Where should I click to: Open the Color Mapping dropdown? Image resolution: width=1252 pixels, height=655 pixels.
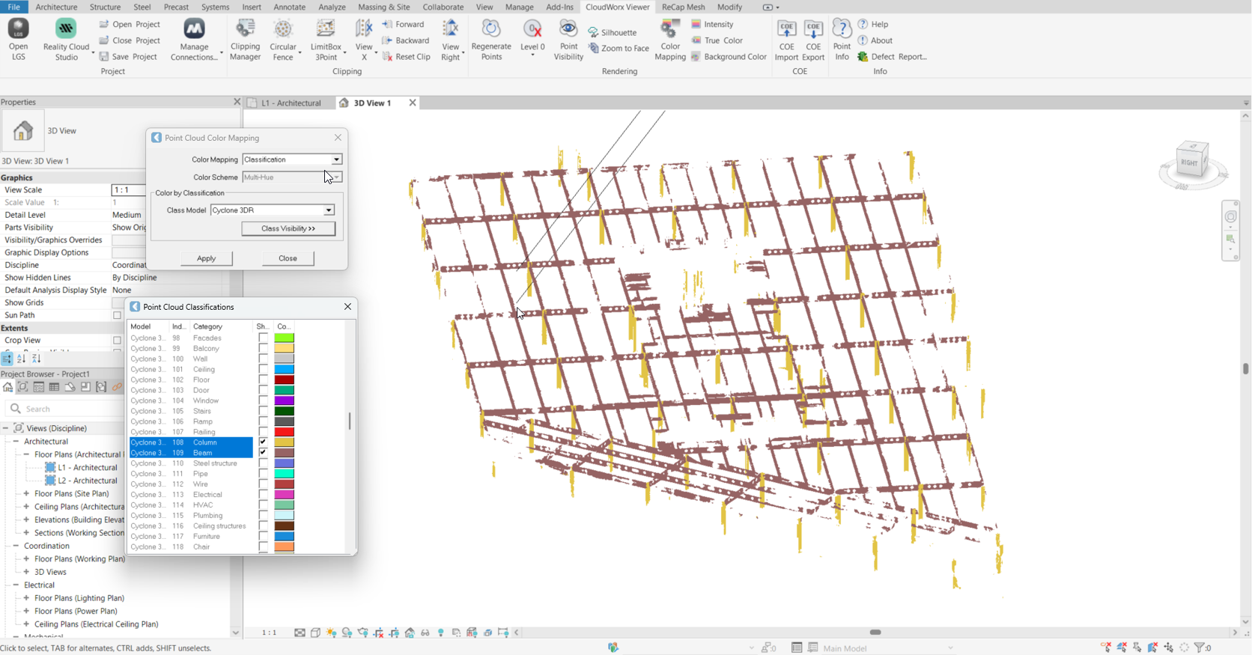pos(336,159)
